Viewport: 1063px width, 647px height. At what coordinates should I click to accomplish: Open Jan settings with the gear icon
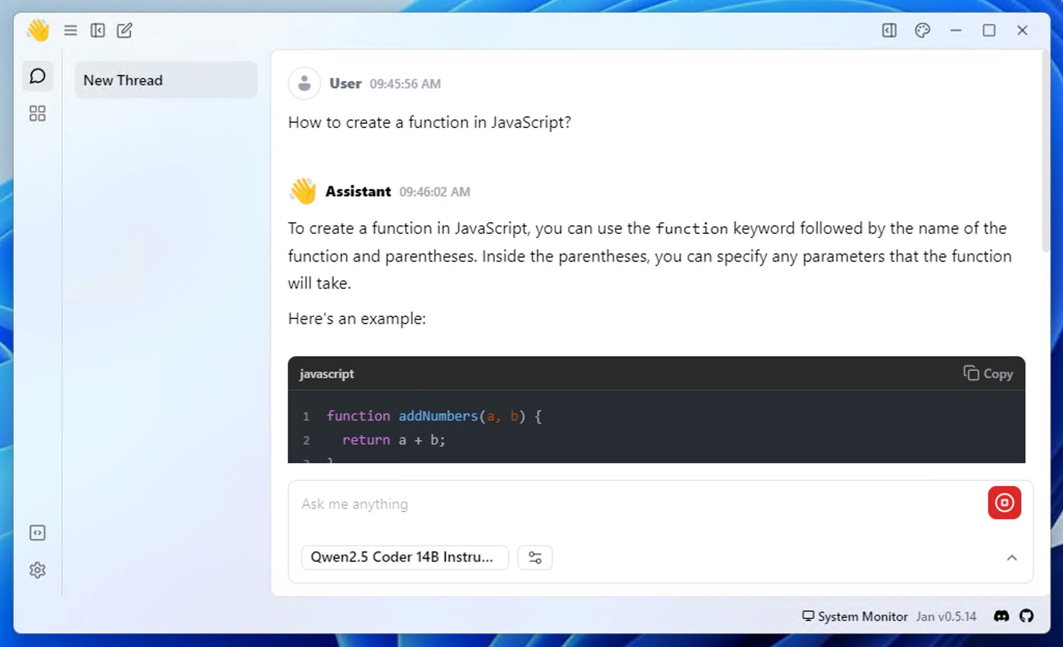pyautogui.click(x=37, y=570)
